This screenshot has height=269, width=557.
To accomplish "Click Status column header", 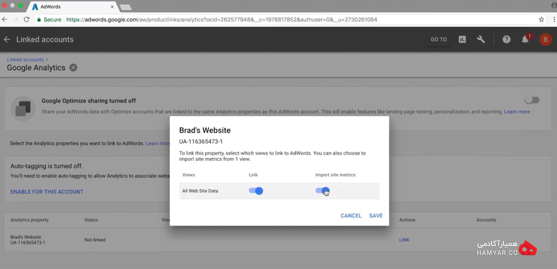I will point(91,220).
